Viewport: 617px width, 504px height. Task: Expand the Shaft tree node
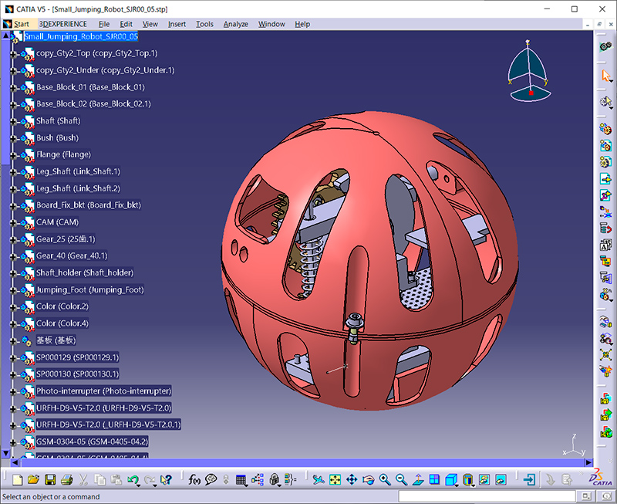pos(13,121)
